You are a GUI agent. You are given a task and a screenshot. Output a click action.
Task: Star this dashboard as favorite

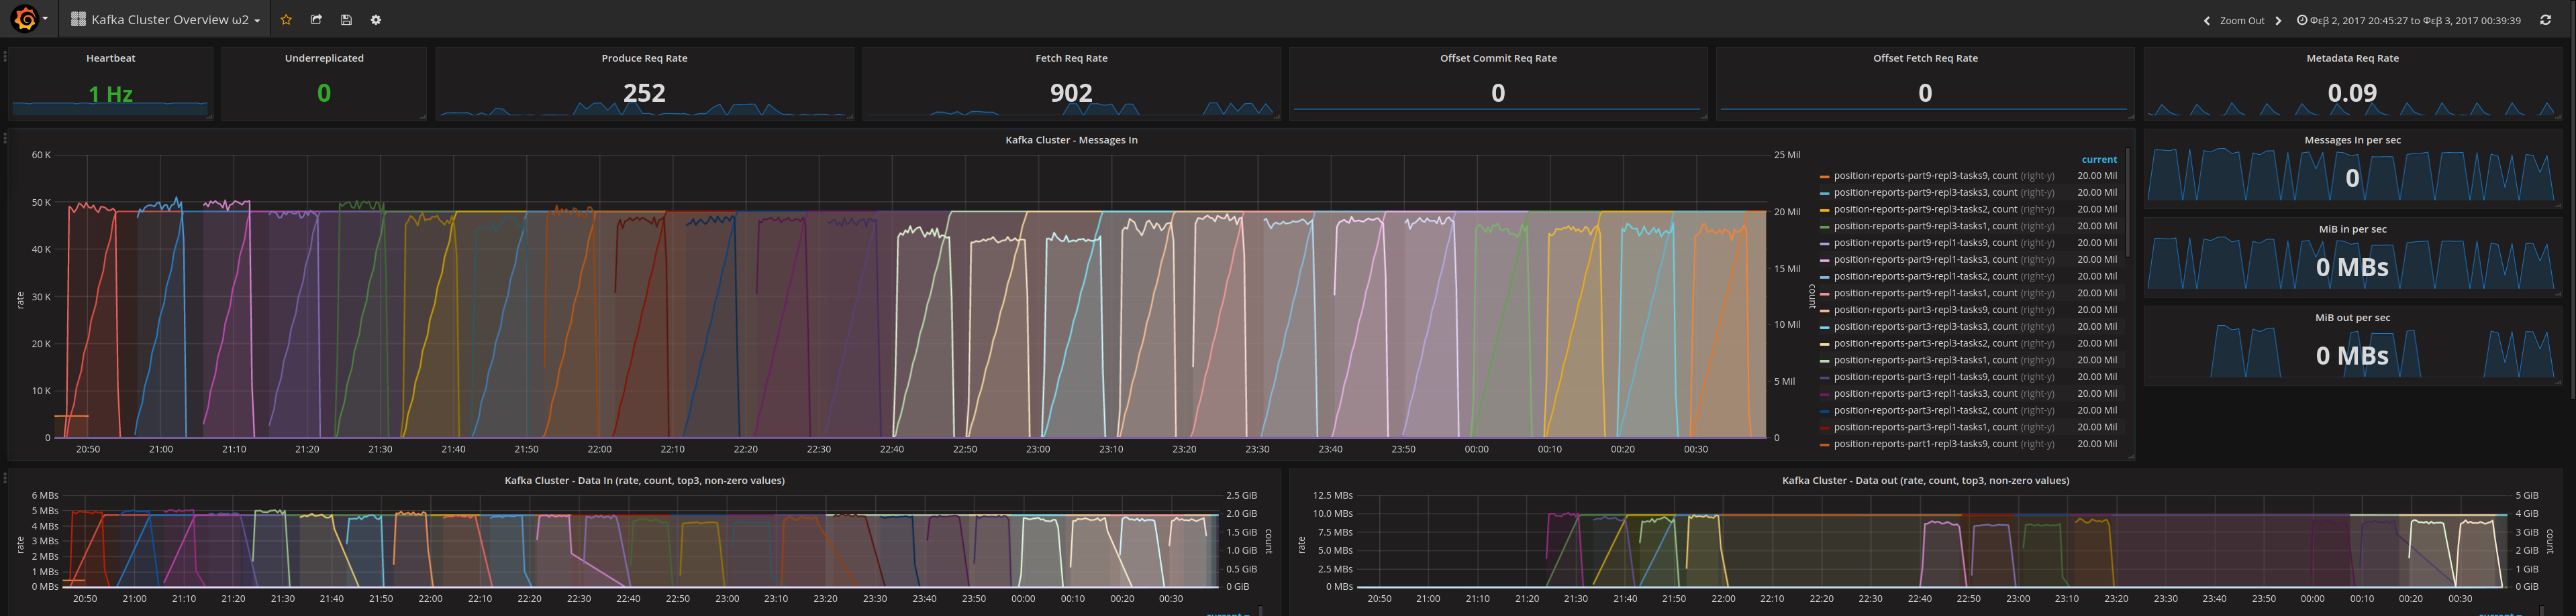[x=286, y=20]
